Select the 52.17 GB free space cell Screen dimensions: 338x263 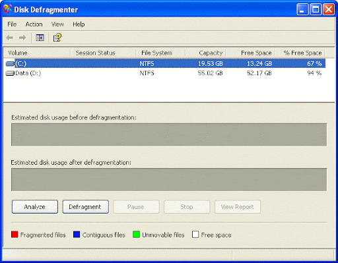(x=259, y=73)
